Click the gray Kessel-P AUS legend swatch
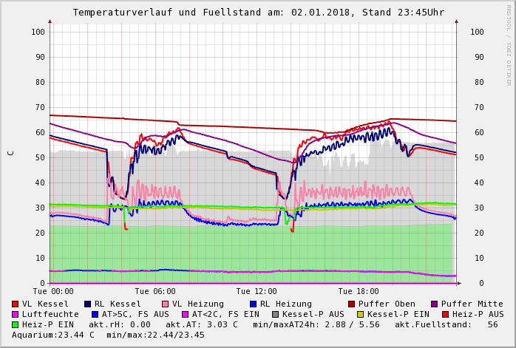The height and width of the screenshot is (348, 516). pos(274,314)
